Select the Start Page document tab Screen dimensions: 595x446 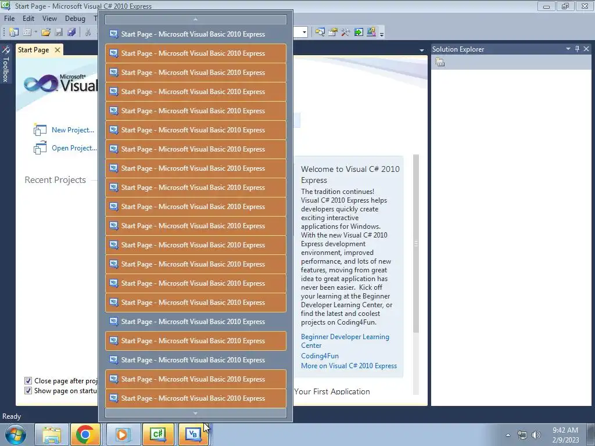[33, 50]
